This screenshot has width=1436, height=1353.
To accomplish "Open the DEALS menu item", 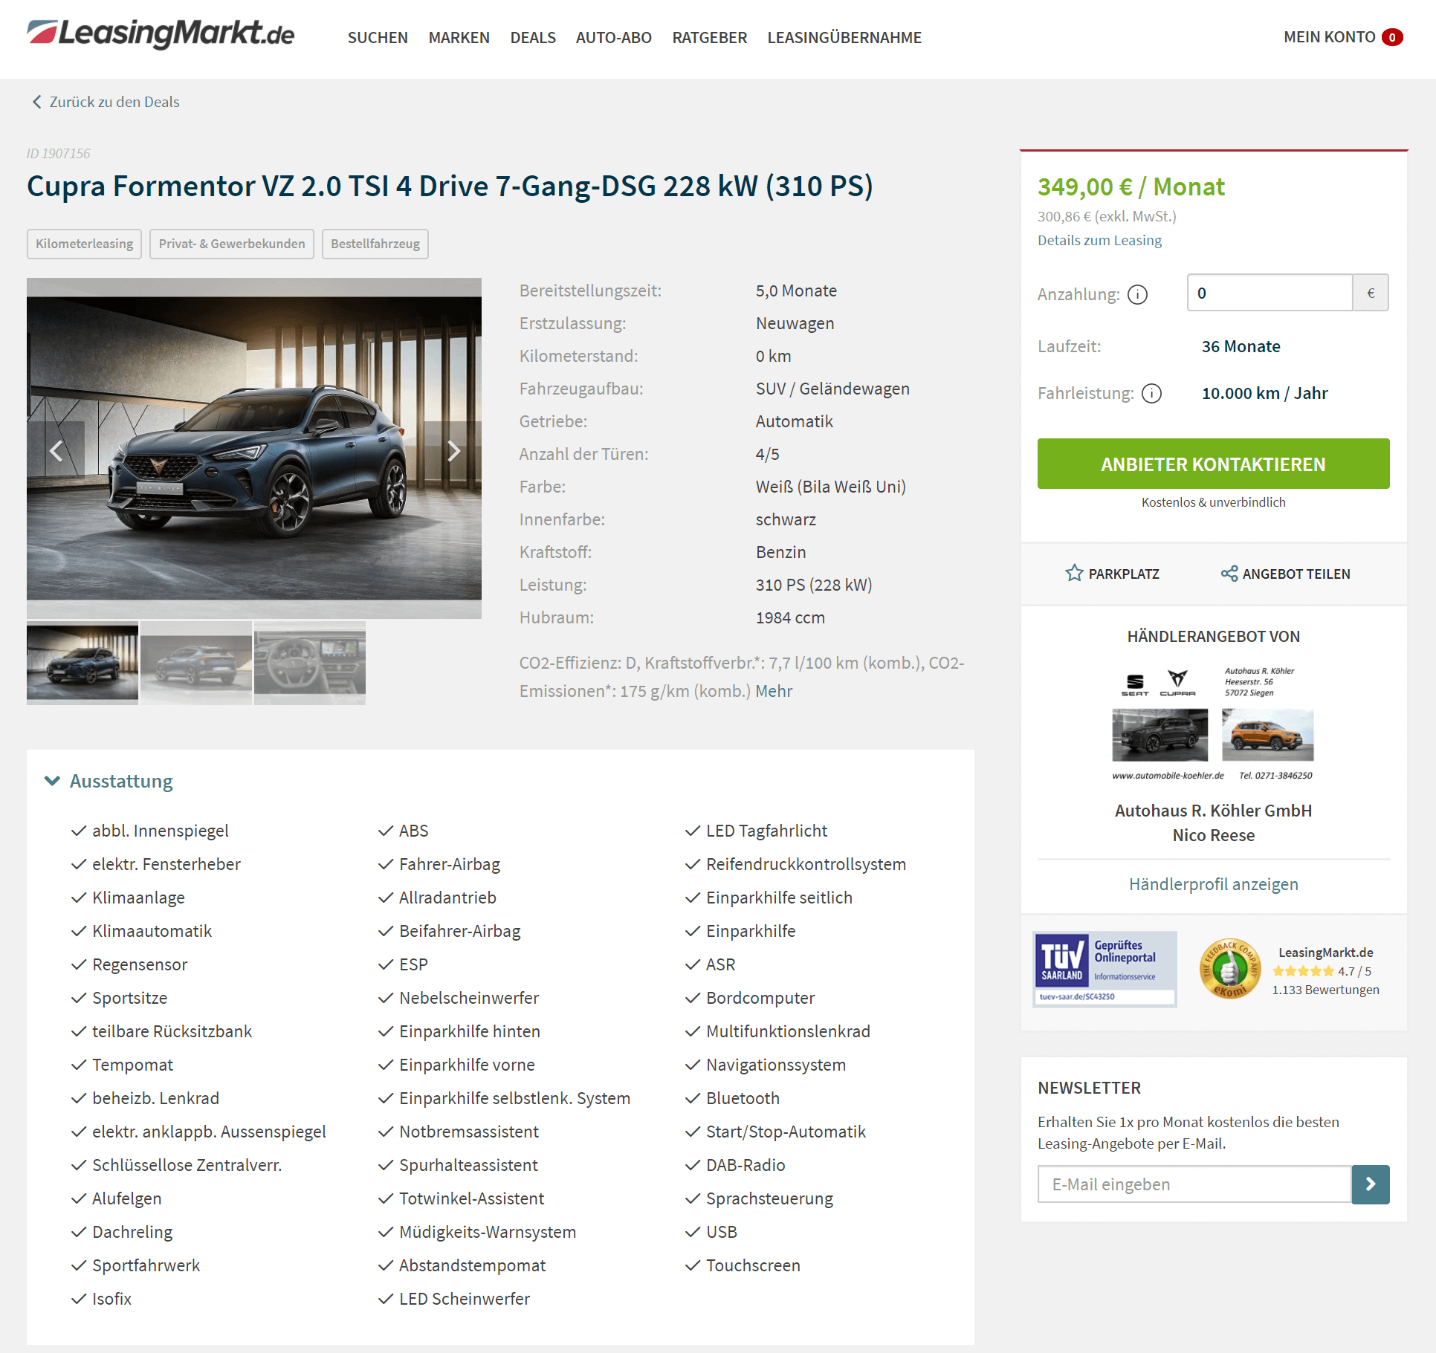I will click(x=533, y=37).
